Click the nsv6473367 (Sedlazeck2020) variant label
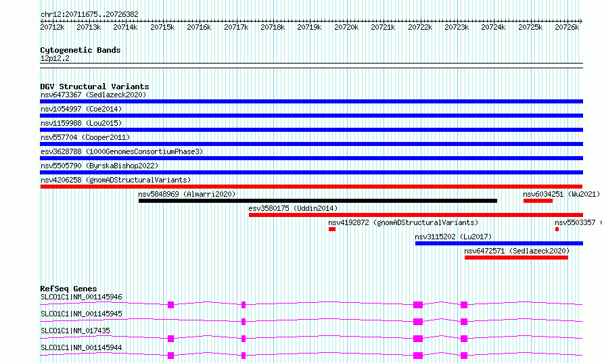602x363 pixels. pos(93,95)
